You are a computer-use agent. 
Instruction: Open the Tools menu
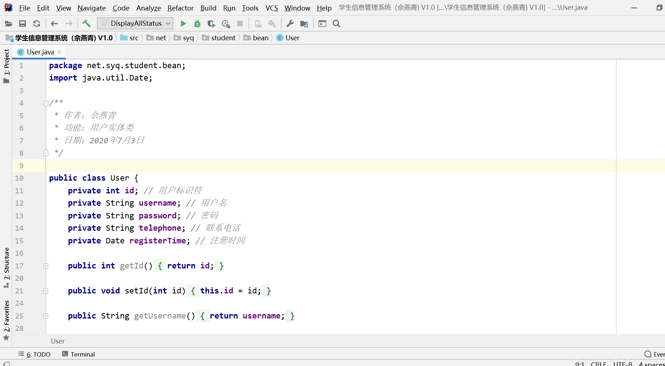click(250, 8)
